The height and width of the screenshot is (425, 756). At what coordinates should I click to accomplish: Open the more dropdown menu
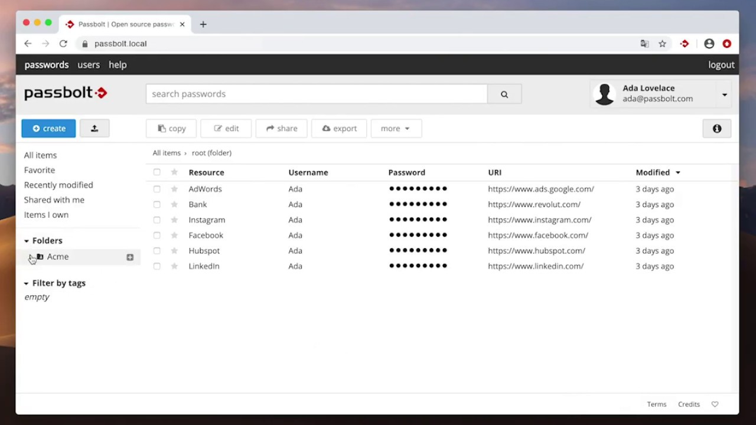[x=396, y=128]
